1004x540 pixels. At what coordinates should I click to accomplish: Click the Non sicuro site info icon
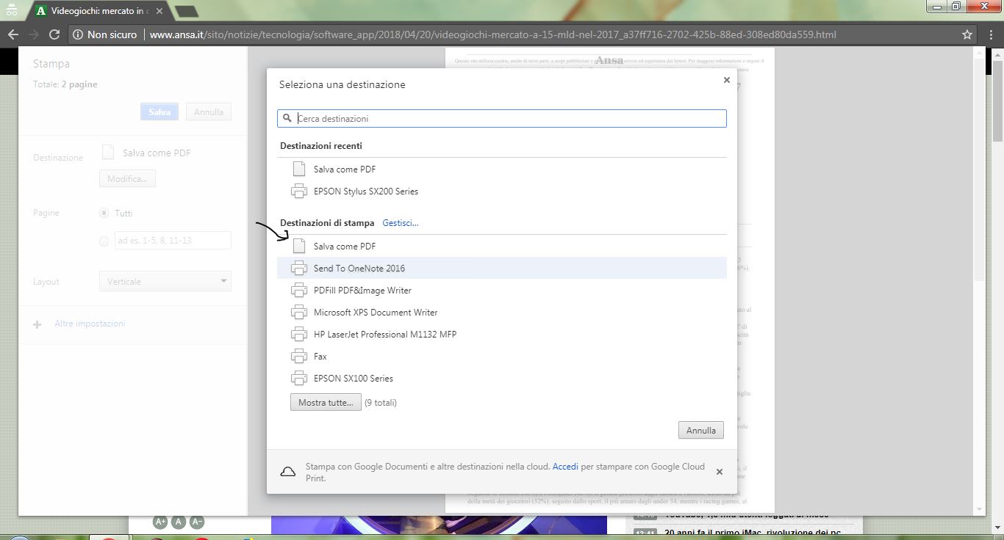click(x=78, y=34)
